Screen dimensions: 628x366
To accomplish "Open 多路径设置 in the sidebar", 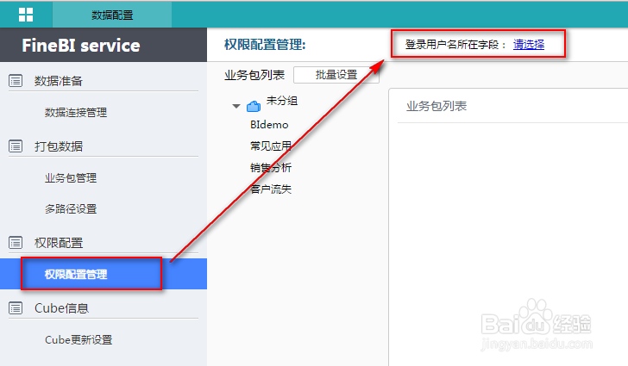I will click(71, 208).
